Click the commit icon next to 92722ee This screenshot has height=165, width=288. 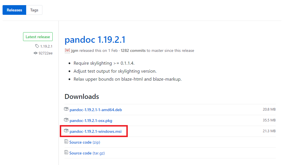point(36,53)
